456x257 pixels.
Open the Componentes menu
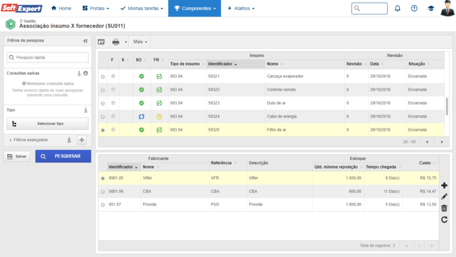tap(194, 8)
